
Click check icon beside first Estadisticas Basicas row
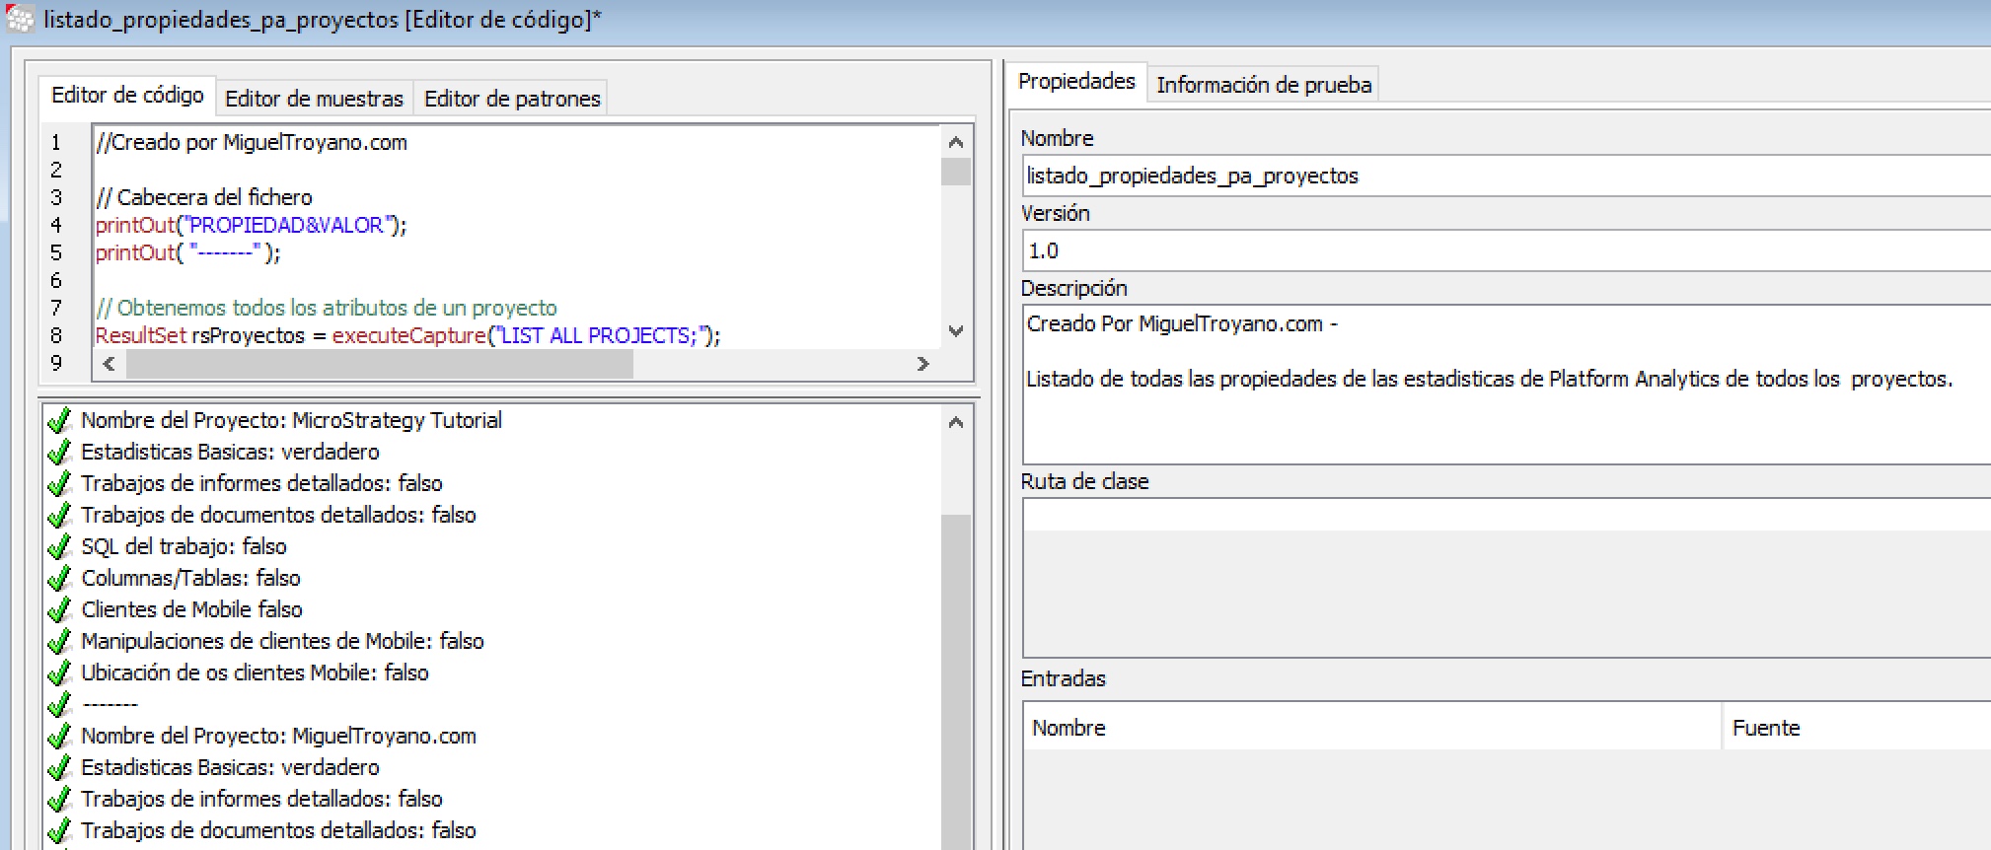(x=60, y=452)
